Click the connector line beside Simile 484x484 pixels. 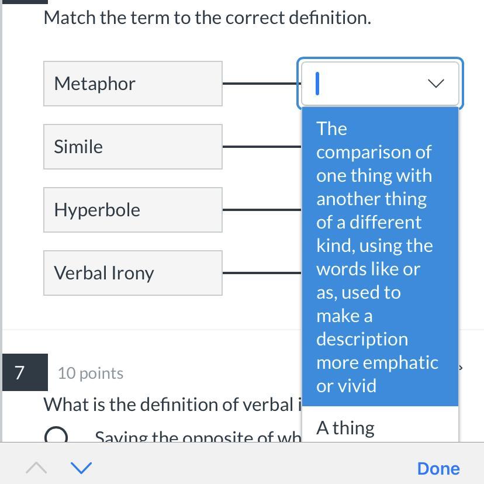(x=261, y=147)
